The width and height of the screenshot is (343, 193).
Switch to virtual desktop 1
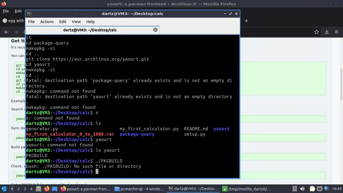click(x=12, y=189)
